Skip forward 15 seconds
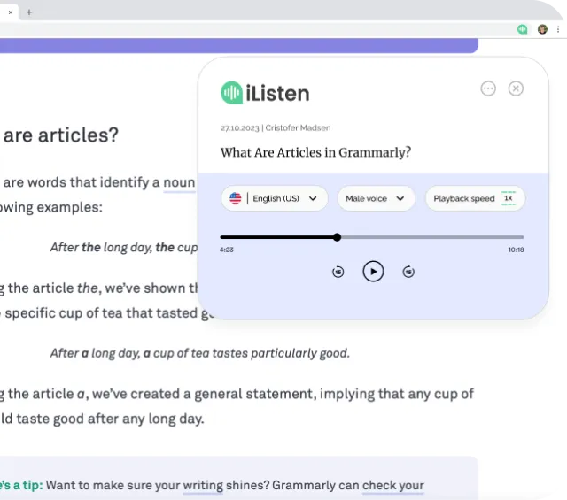 point(408,272)
